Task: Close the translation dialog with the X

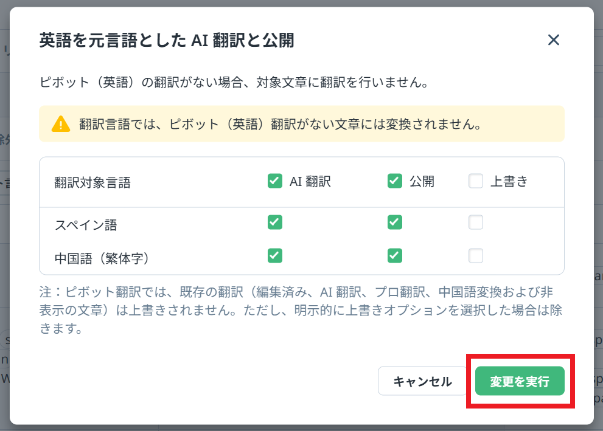Action: pyautogui.click(x=554, y=40)
